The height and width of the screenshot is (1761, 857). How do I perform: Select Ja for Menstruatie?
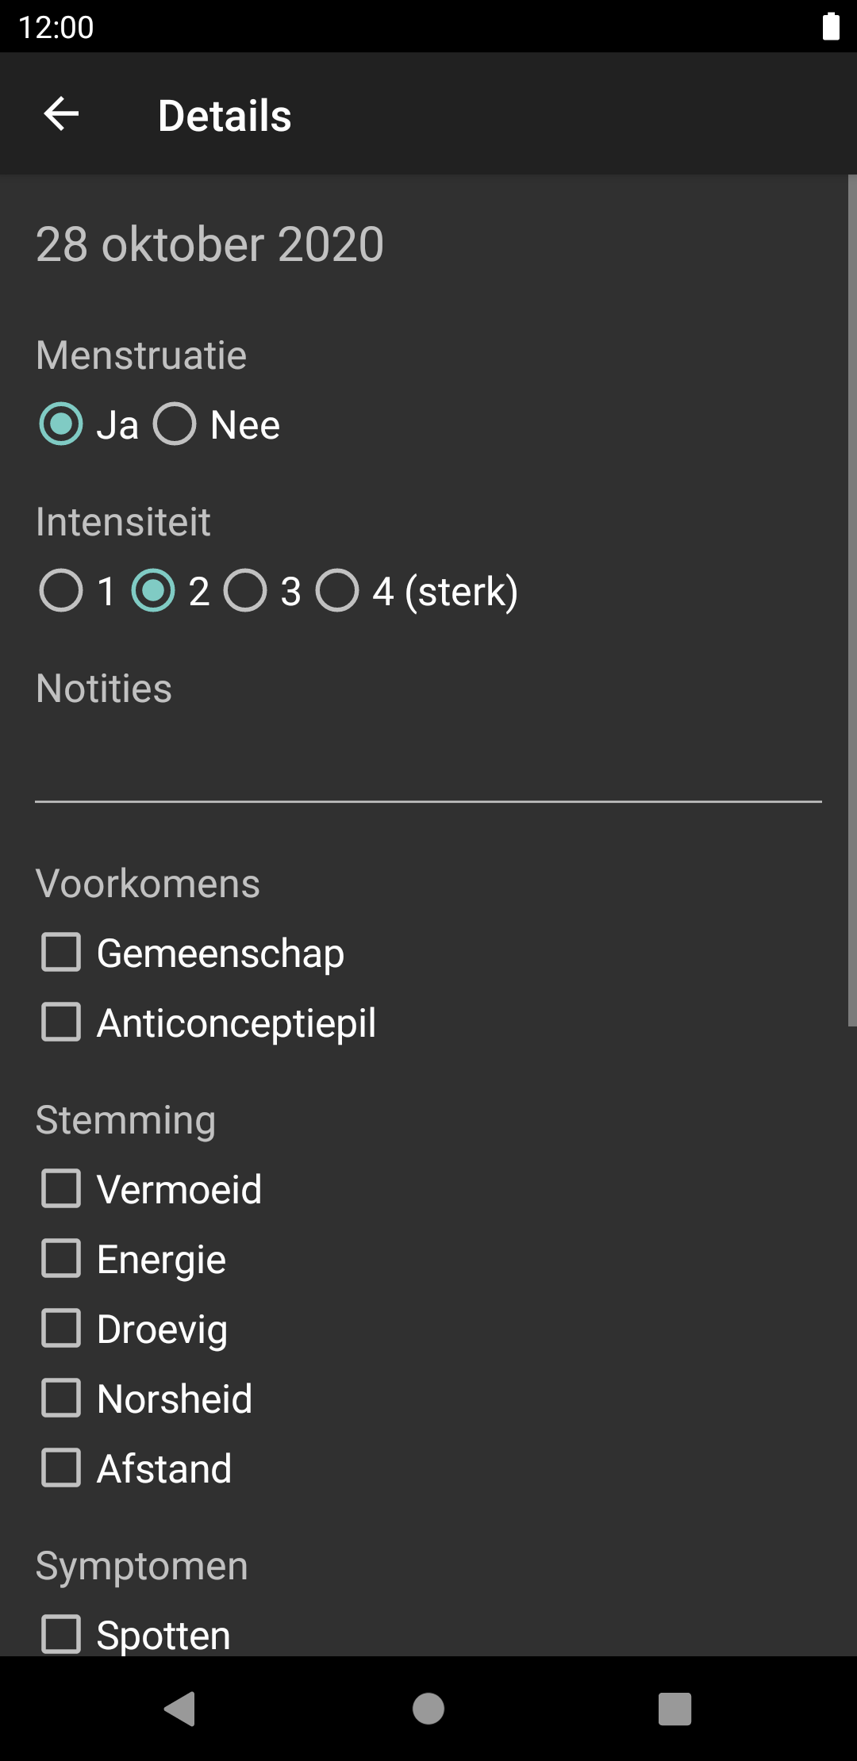click(x=61, y=424)
